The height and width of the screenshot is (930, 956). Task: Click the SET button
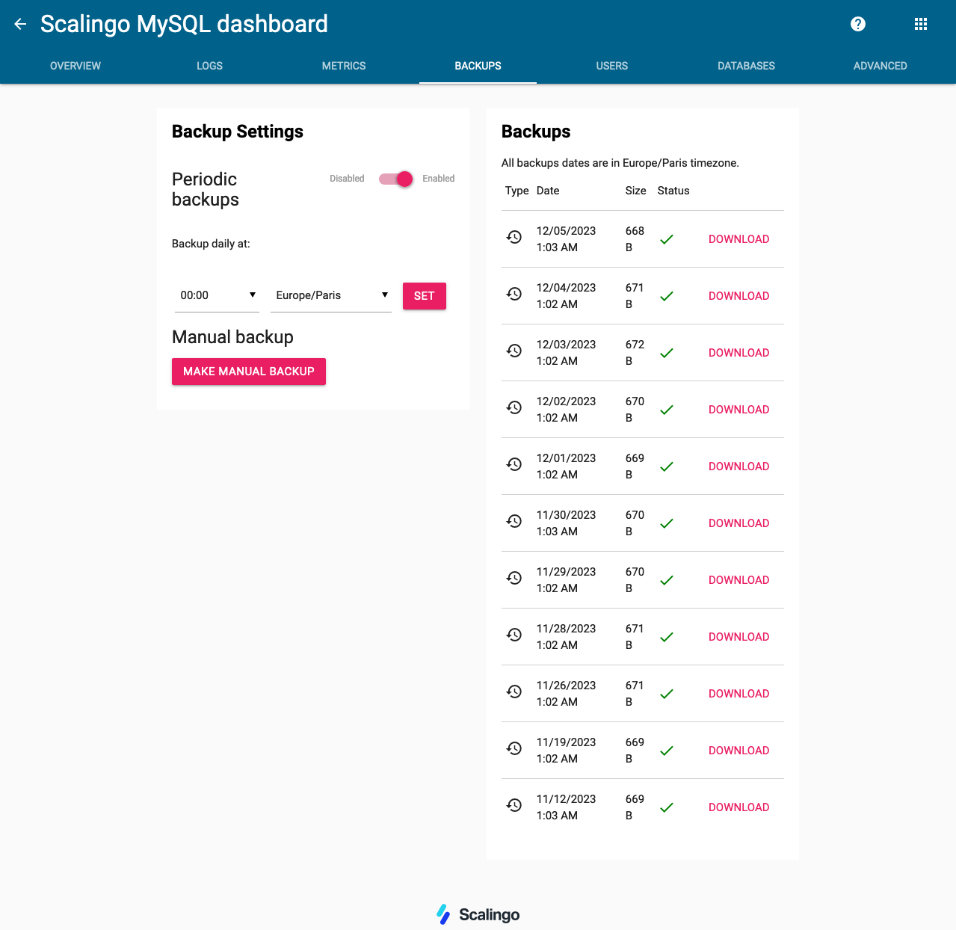(425, 296)
